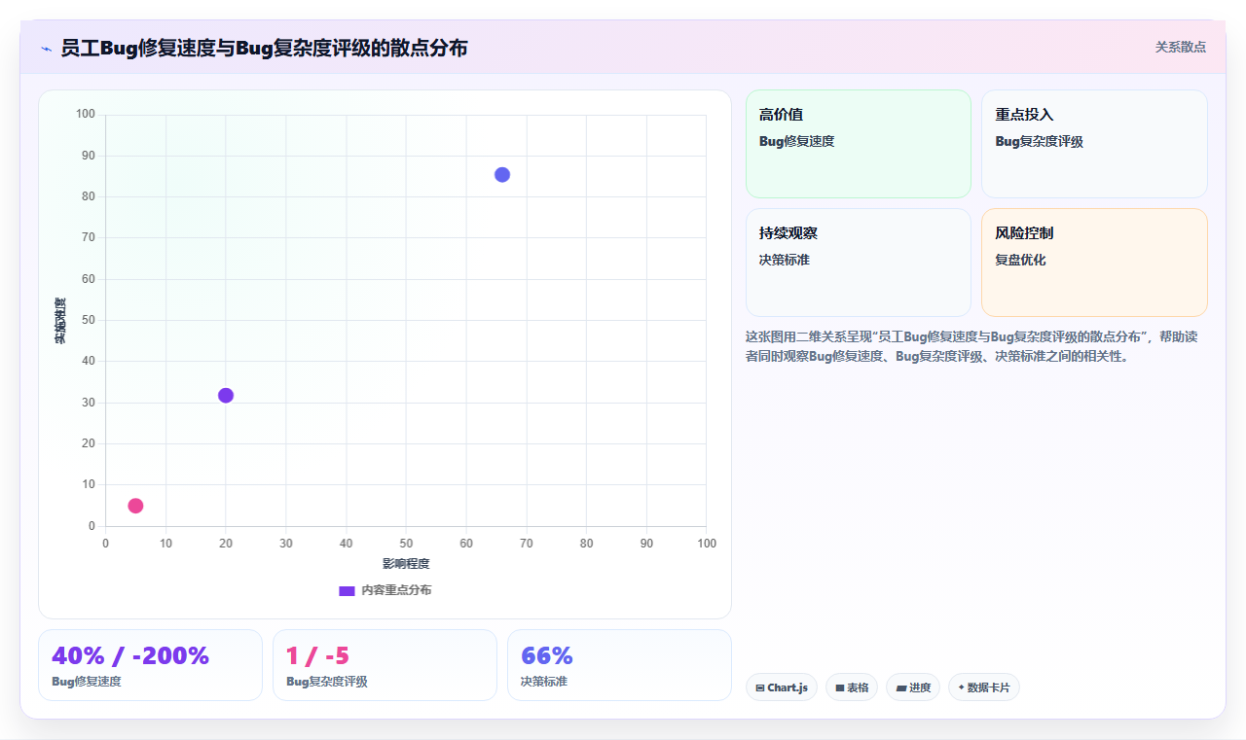Click 复盘优化 text in 风险控制 card
The height and width of the screenshot is (740, 1246).
(x=1020, y=260)
